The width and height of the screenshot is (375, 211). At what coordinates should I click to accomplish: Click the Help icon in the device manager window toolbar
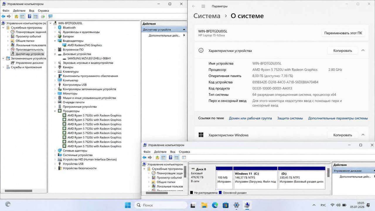point(29,16)
